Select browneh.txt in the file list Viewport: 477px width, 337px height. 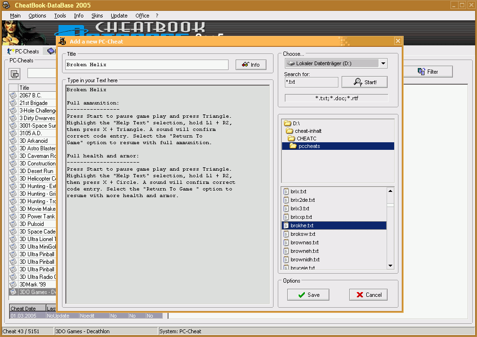(304, 251)
